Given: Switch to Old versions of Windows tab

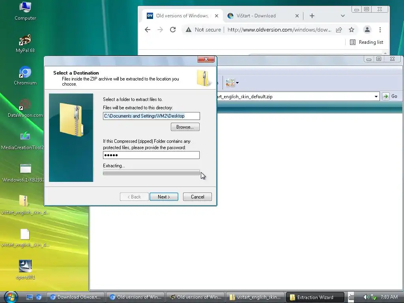Looking at the screenshot, I should [183, 16].
